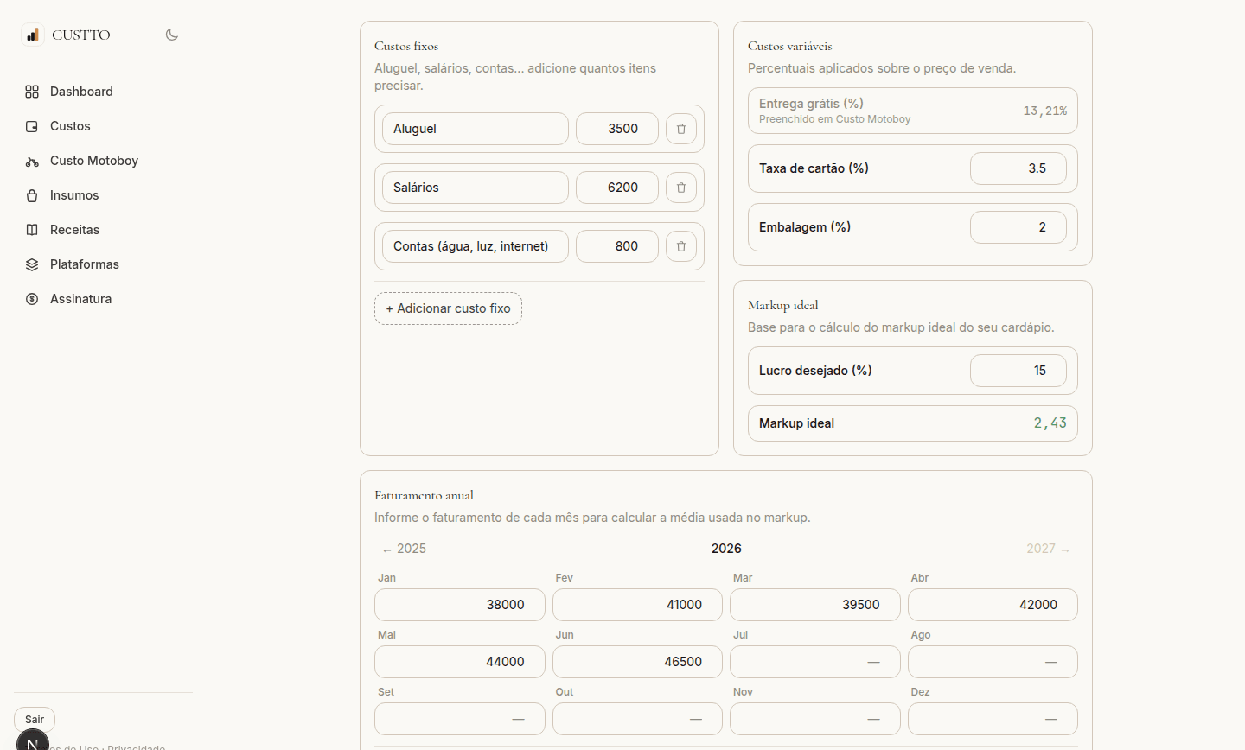Click the Plataformas layers icon

32,264
